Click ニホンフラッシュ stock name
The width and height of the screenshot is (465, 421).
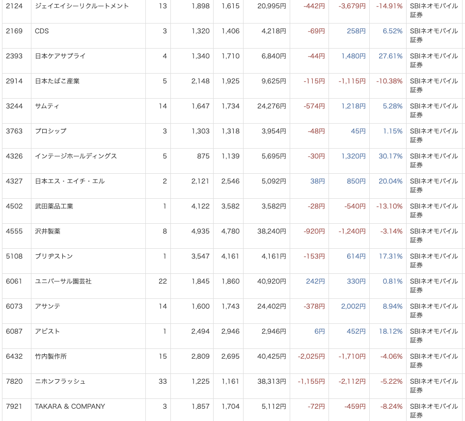60,381
